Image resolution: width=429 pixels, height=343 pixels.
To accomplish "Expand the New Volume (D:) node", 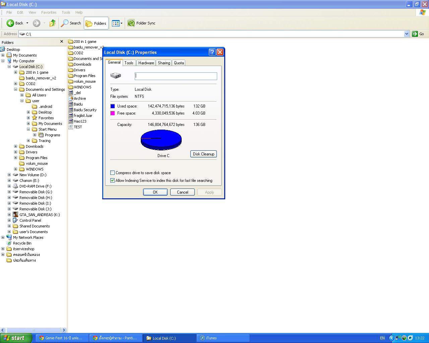I will (x=9, y=175).
